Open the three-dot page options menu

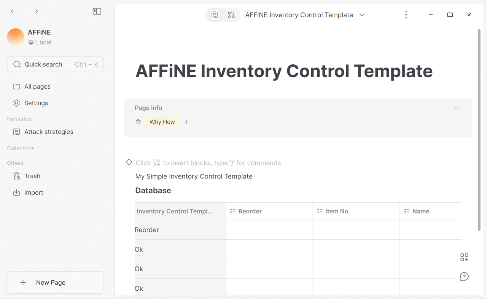click(406, 15)
